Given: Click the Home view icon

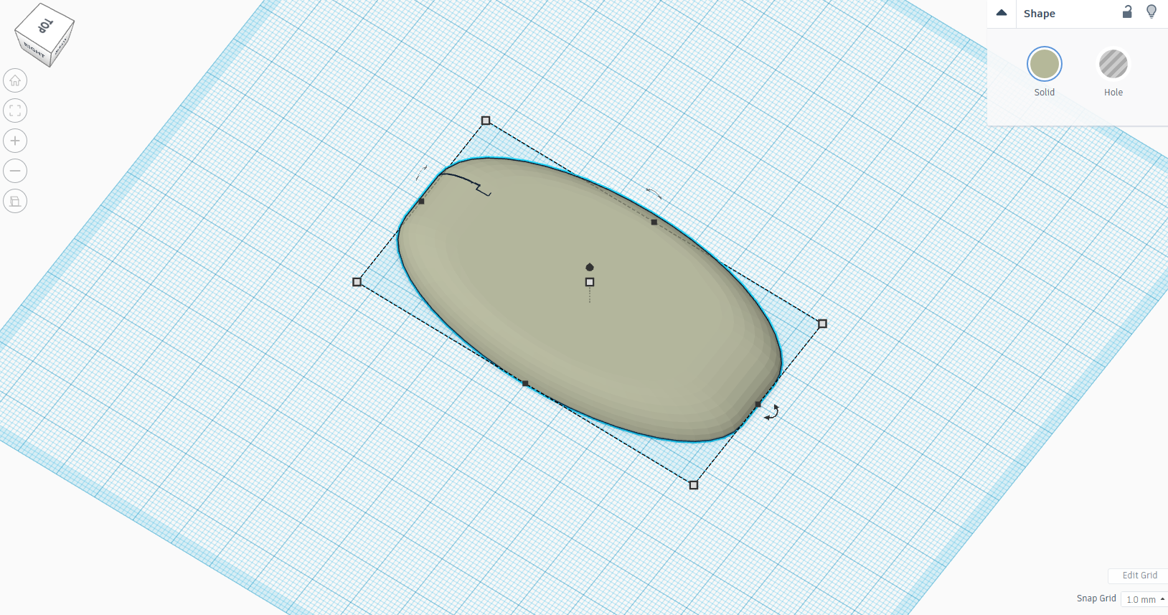Looking at the screenshot, I should click(15, 80).
